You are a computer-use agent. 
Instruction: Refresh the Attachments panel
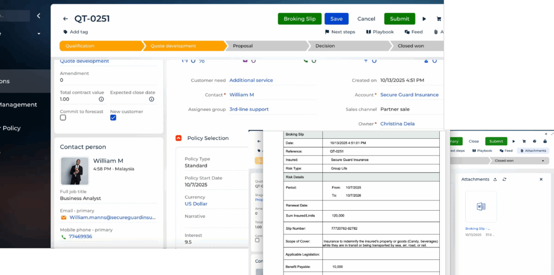(x=504, y=179)
